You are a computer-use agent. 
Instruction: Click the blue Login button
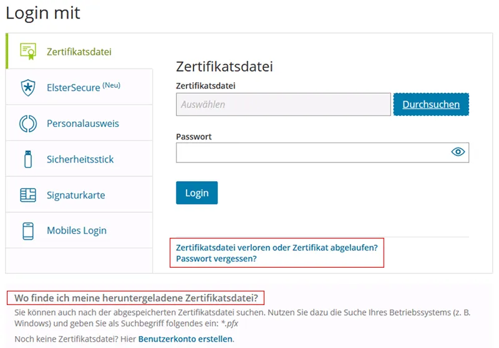196,193
